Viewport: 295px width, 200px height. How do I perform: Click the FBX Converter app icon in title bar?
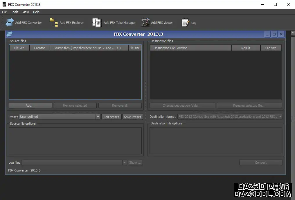pyautogui.click(x=4, y=4)
